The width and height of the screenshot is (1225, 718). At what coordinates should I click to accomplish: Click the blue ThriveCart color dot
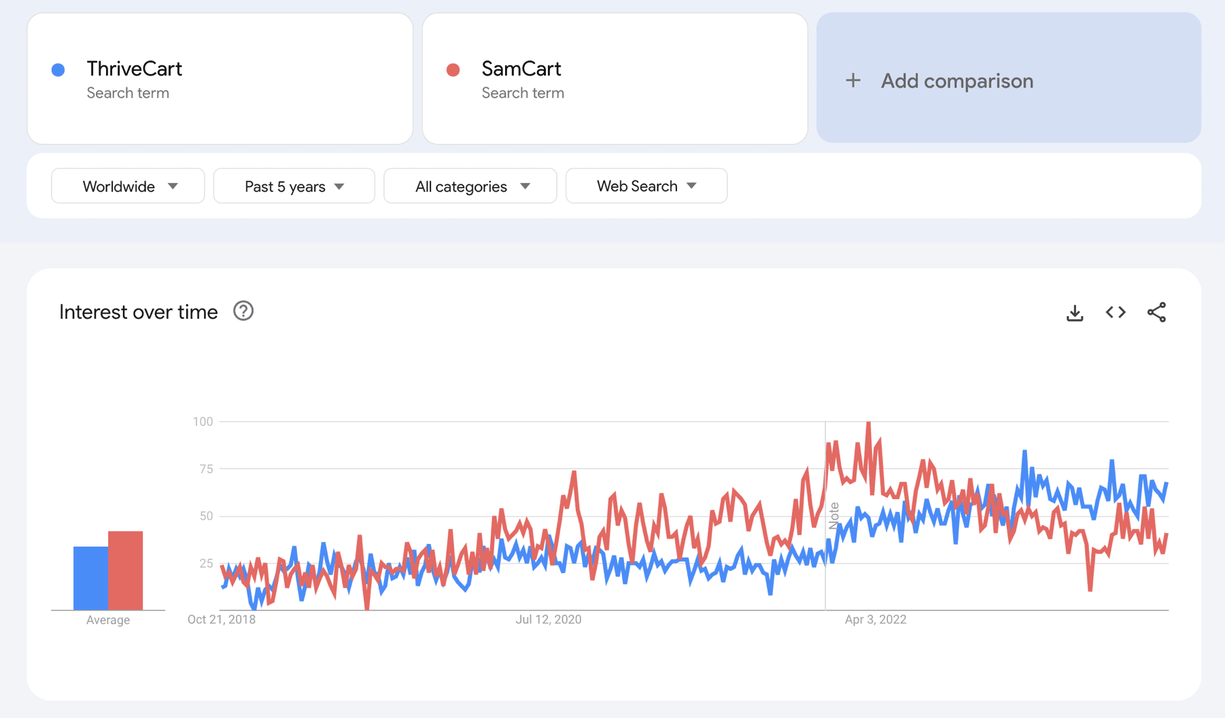click(x=58, y=69)
